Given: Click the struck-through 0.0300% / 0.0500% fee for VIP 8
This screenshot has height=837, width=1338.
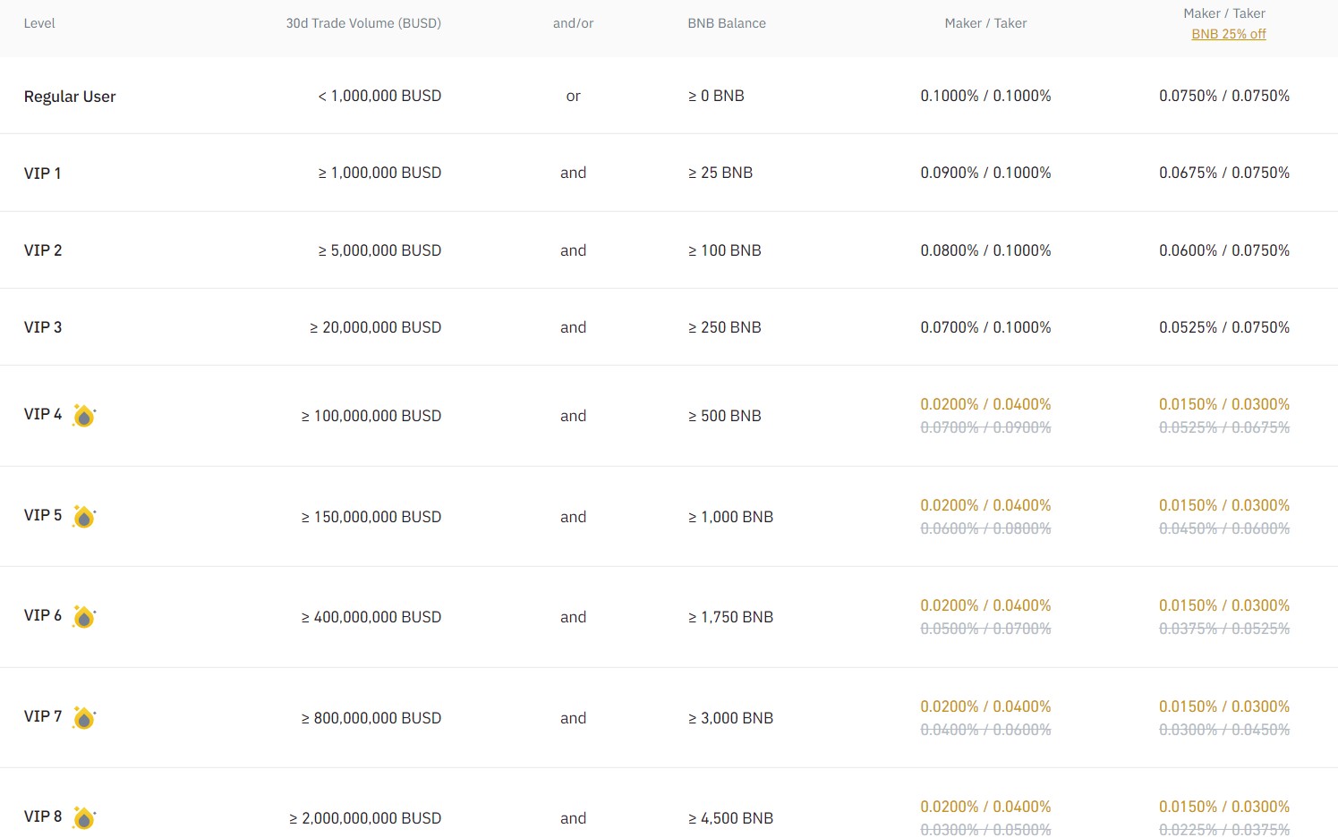Looking at the screenshot, I should point(985,830).
